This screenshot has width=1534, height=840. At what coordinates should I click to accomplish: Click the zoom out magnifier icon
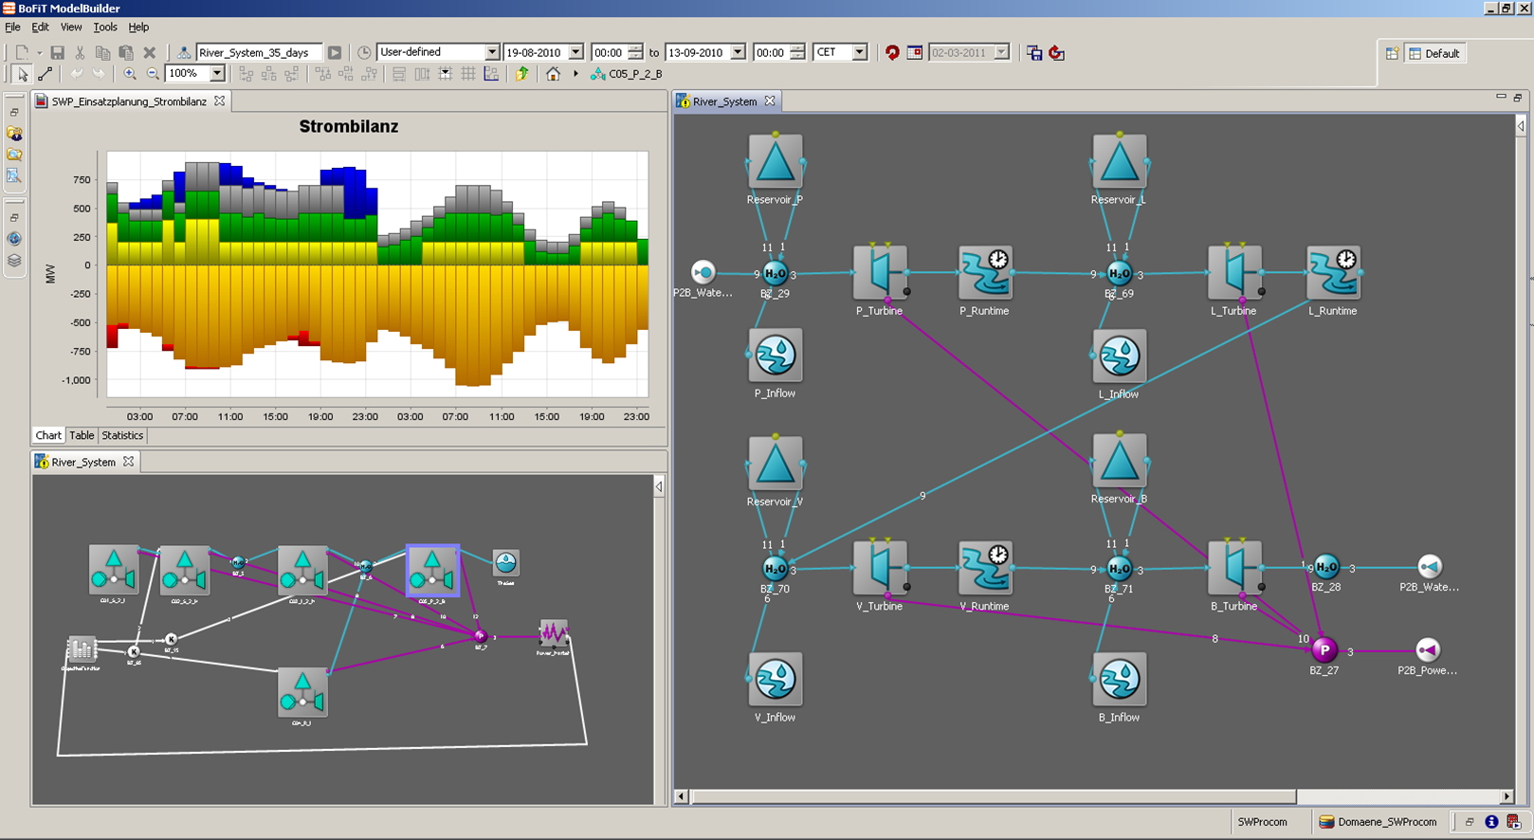point(153,74)
